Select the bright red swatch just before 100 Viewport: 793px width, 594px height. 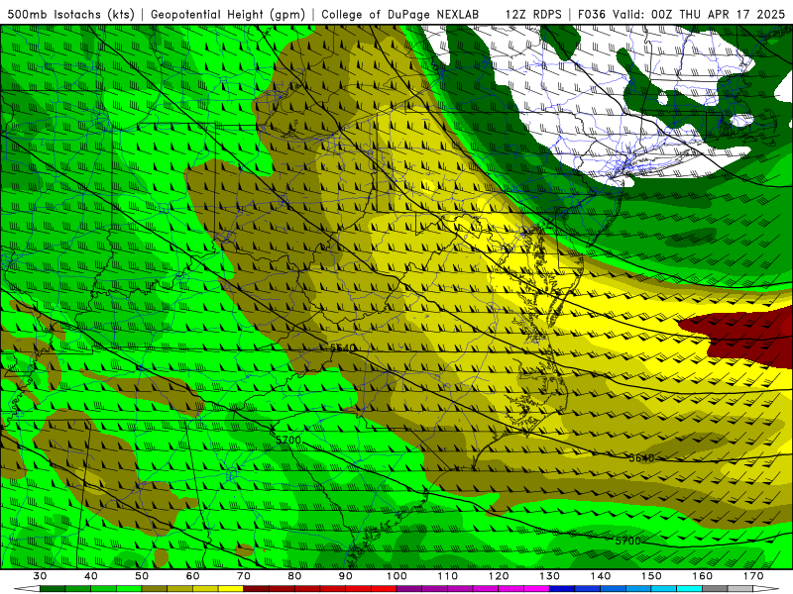(x=385, y=589)
